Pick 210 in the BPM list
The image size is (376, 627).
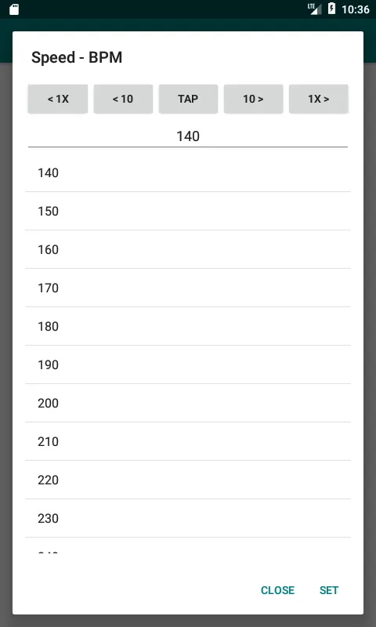(188, 441)
